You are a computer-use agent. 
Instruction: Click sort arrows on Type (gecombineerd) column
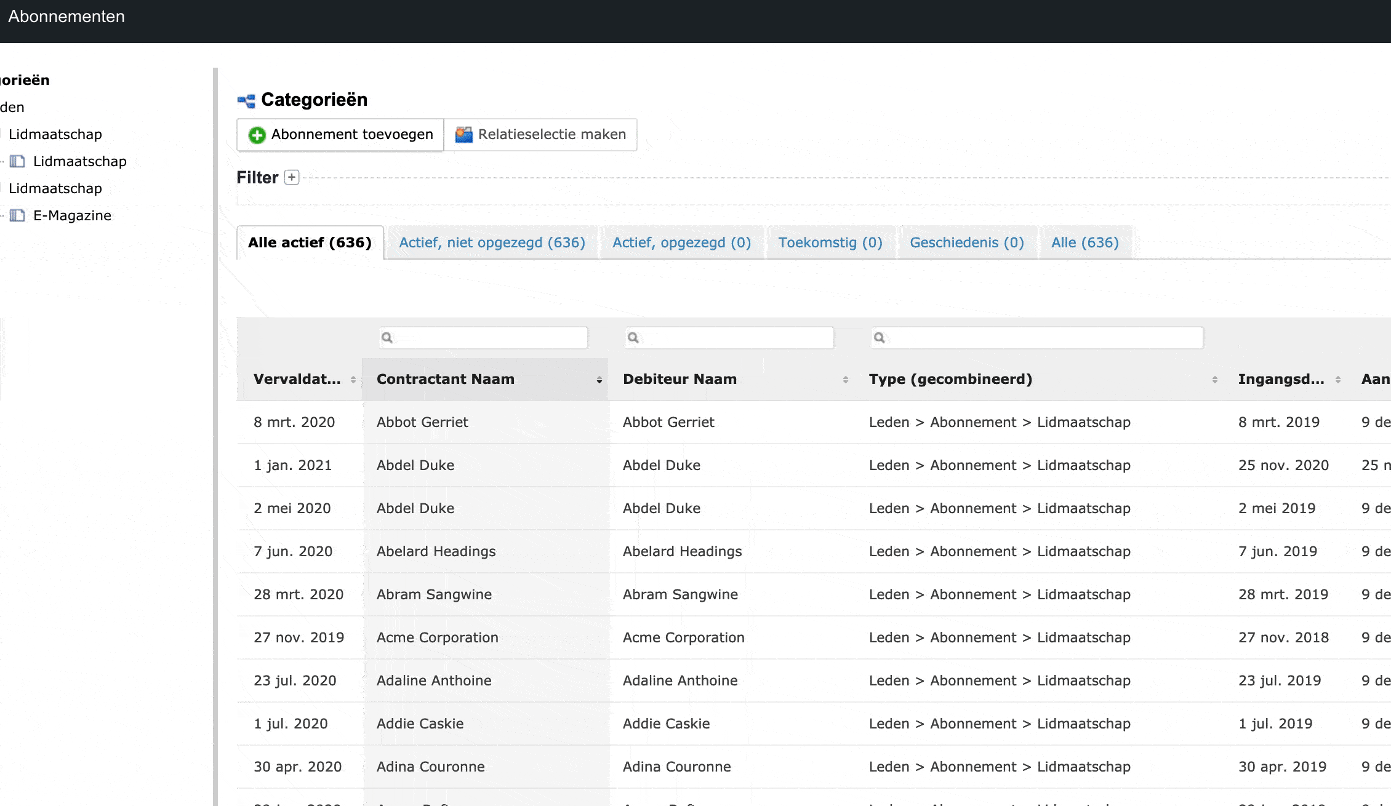1214,380
